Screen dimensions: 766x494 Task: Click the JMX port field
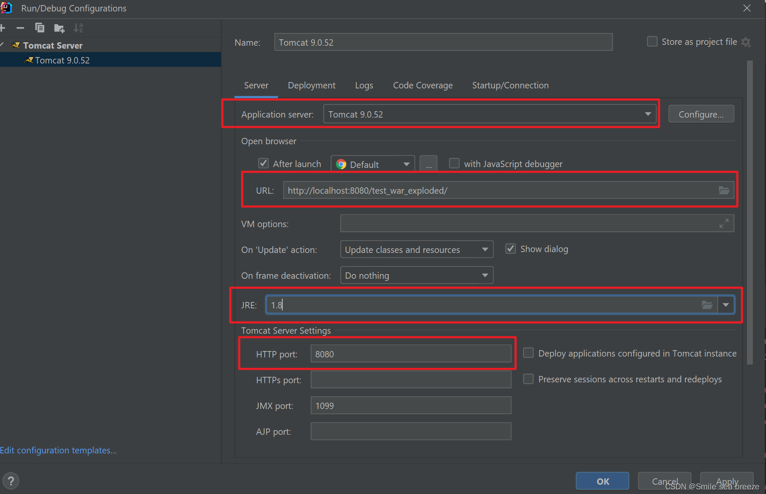411,405
